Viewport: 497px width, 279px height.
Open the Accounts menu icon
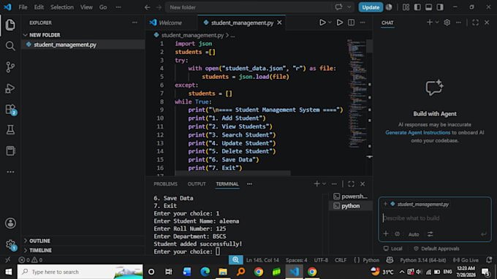(x=10, y=223)
